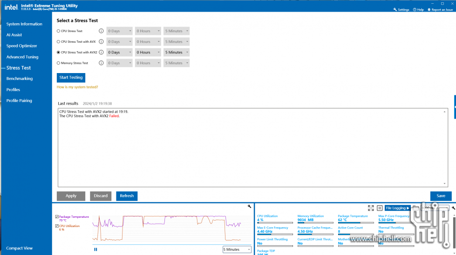Click the Max P-Core Frequency 5.50 GHz value

point(386,220)
